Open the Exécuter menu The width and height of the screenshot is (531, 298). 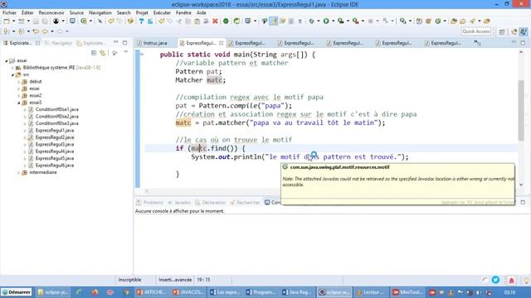(162, 12)
